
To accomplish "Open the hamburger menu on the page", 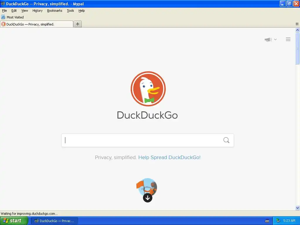I will click(288, 40).
